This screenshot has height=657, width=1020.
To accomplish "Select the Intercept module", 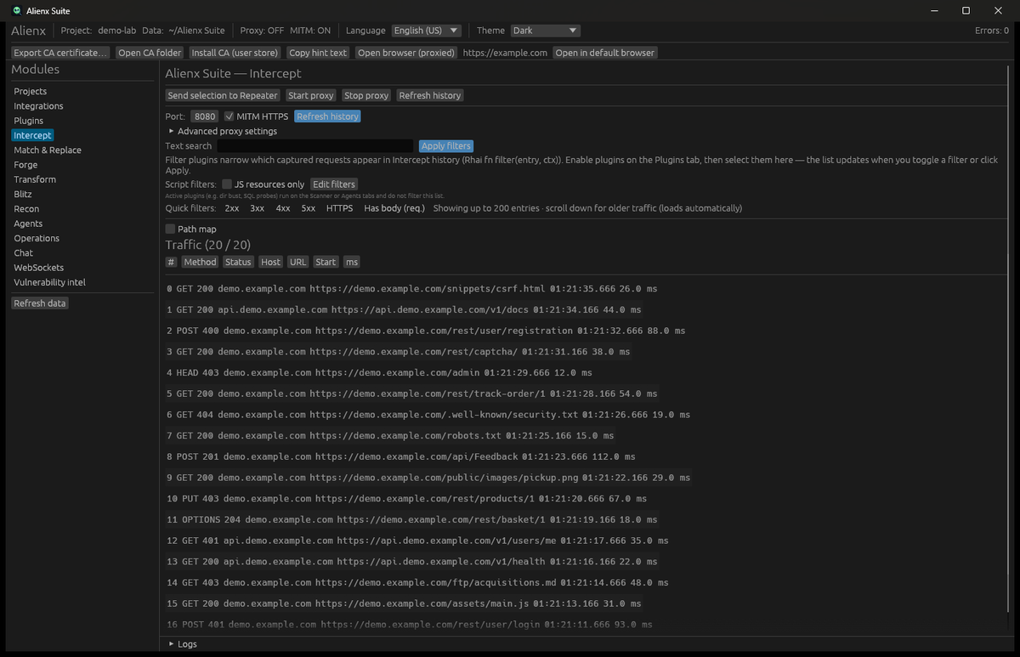I will click(32, 135).
